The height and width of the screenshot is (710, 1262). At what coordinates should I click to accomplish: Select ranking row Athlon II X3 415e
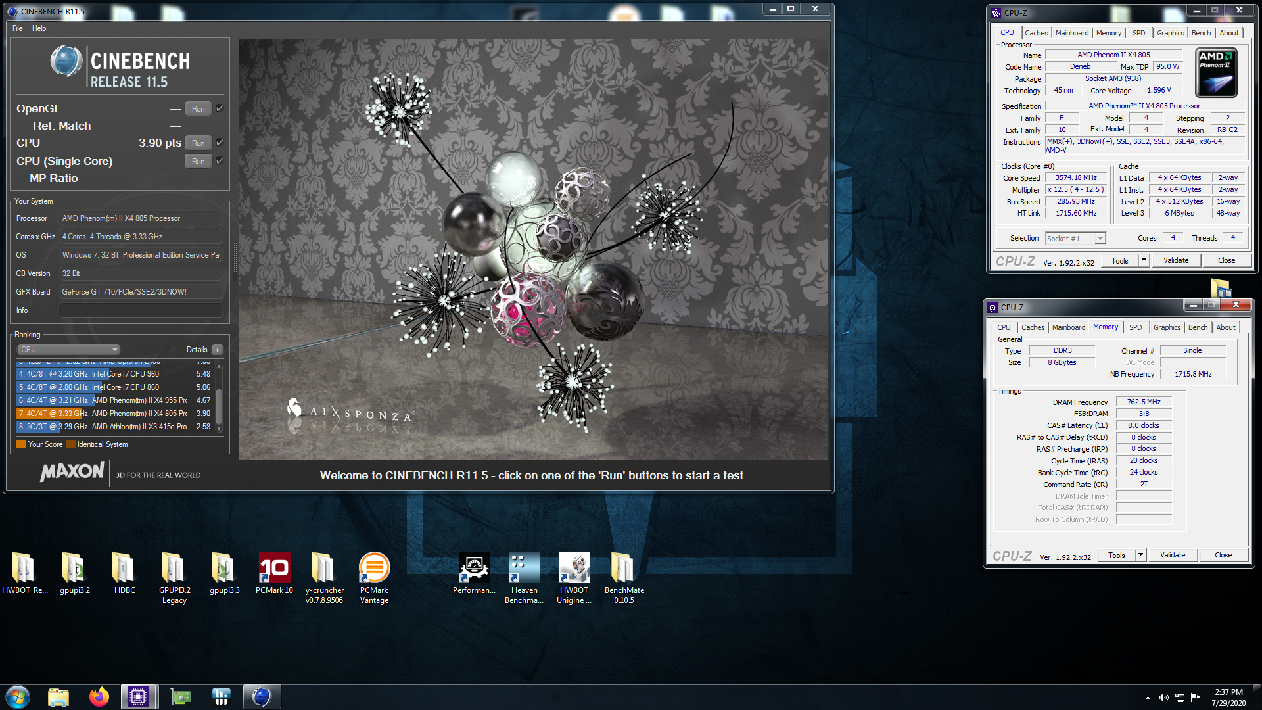pos(114,427)
